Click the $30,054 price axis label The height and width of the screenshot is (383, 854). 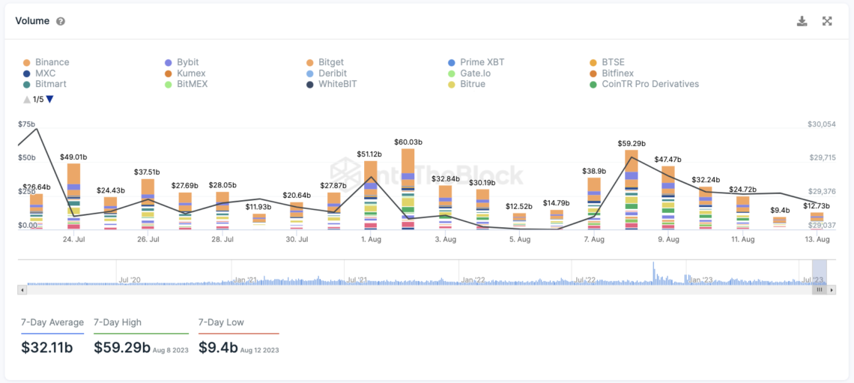[x=821, y=124]
